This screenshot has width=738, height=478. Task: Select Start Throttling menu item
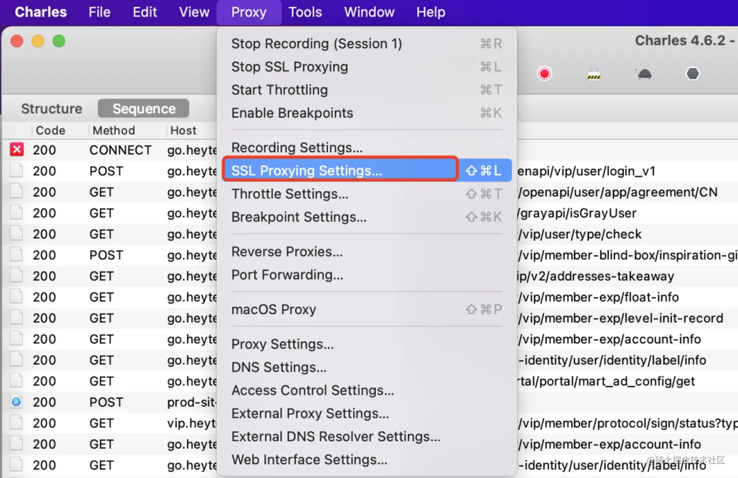tap(367, 90)
